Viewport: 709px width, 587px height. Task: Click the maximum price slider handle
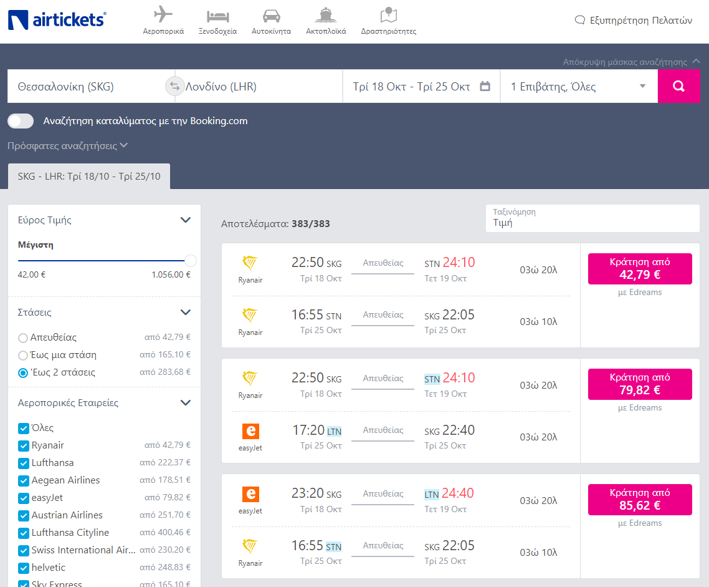pyautogui.click(x=191, y=261)
